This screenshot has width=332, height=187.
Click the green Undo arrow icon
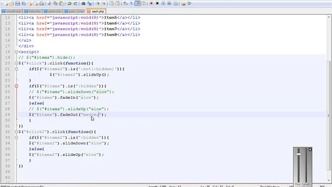(x=69, y=4)
